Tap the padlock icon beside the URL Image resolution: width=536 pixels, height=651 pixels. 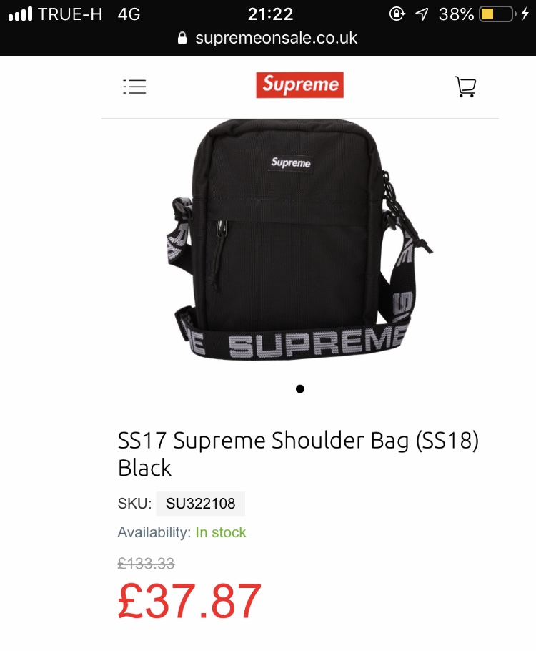pyautogui.click(x=182, y=38)
